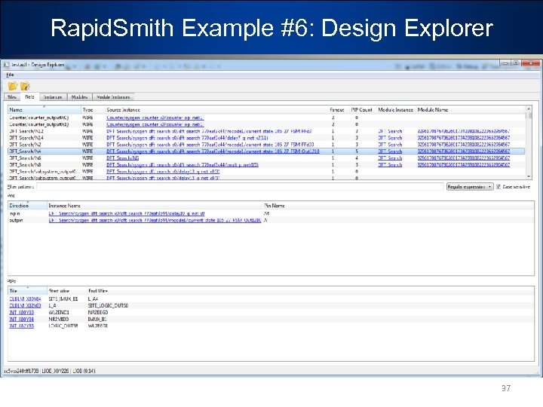Sort PIPs table by Start Wire header
The image size is (543, 407).
59,290
